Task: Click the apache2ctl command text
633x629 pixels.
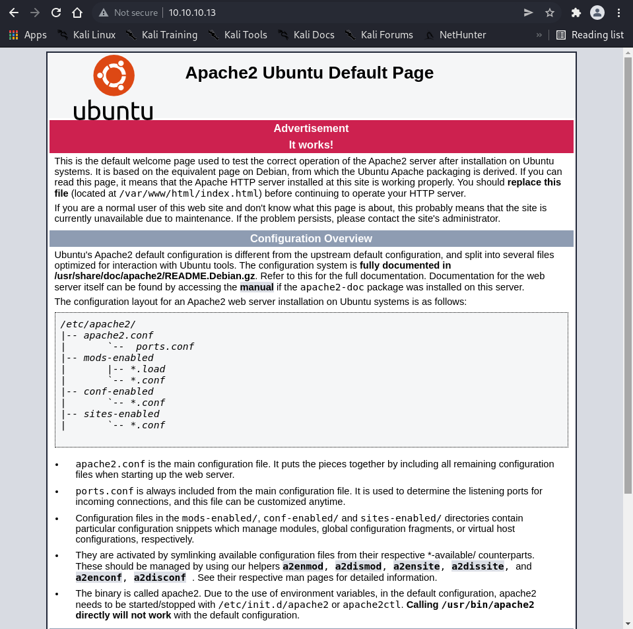Action: 372,605
